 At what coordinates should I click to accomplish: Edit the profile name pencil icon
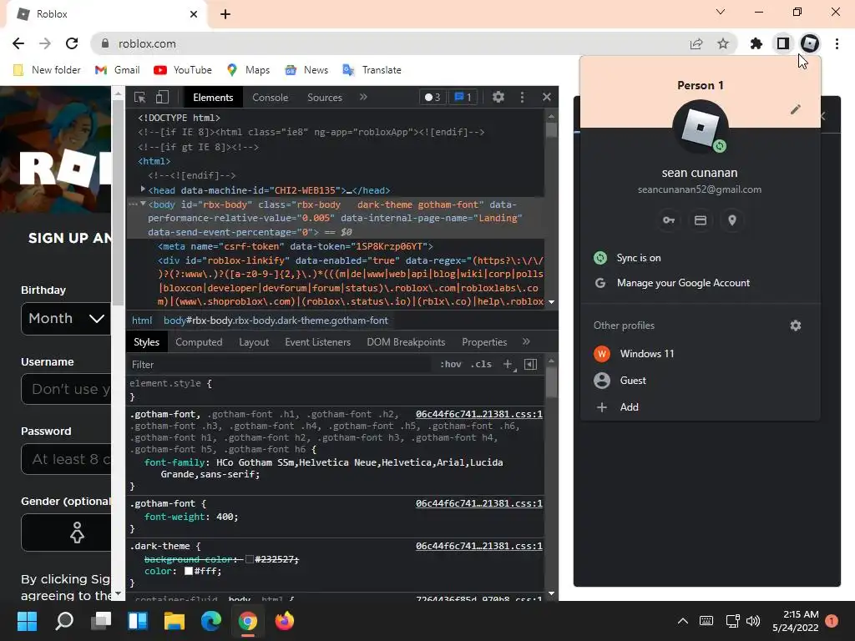(x=796, y=109)
